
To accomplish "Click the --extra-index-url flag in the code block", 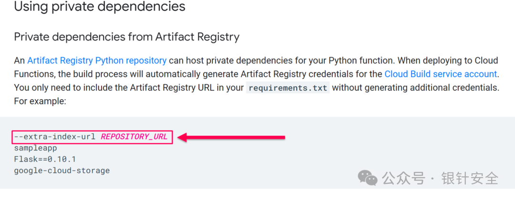I will pos(55,137).
